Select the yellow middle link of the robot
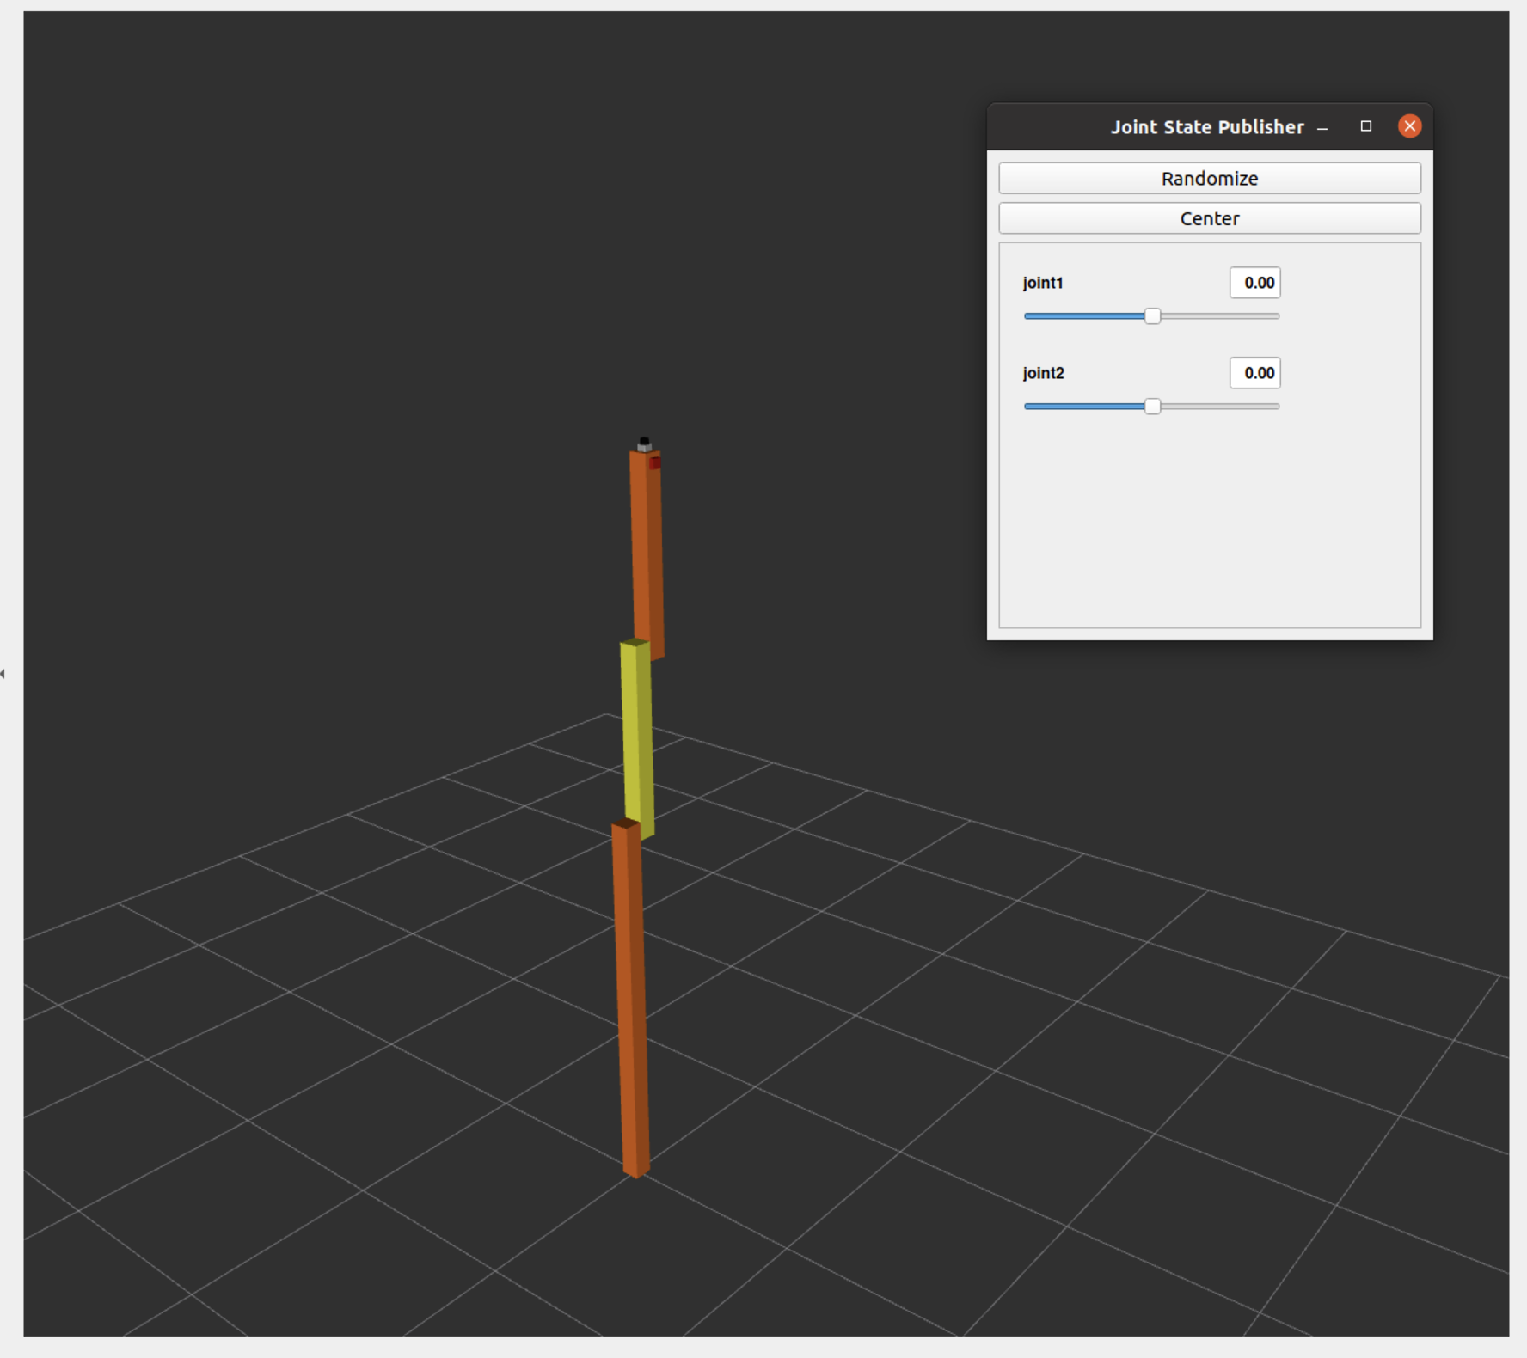This screenshot has width=1527, height=1358. coord(637,739)
